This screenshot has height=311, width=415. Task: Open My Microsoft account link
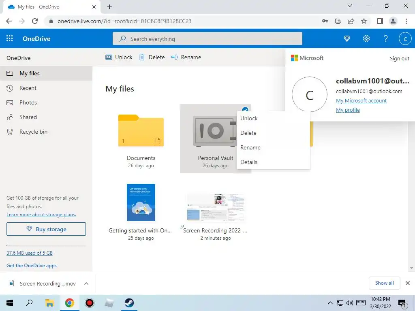(361, 100)
